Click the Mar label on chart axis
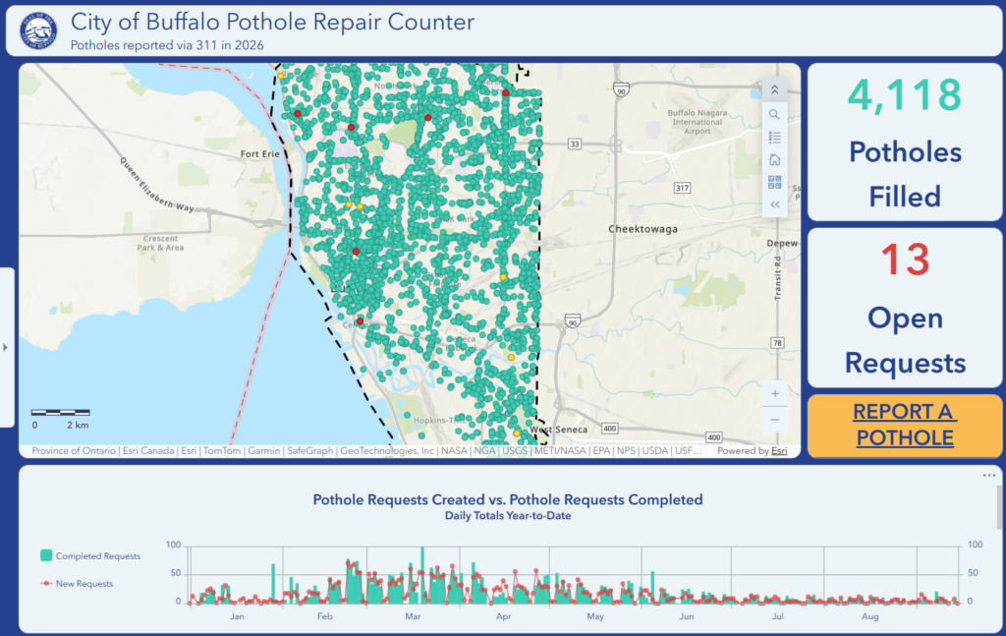 pyautogui.click(x=413, y=616)
